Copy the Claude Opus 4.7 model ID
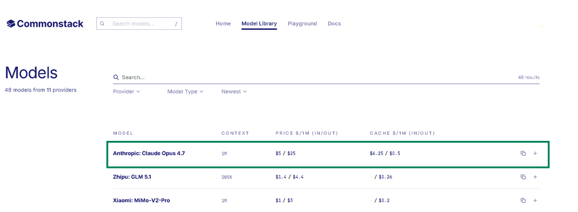The image size is (578, 212). click(523, 153)
